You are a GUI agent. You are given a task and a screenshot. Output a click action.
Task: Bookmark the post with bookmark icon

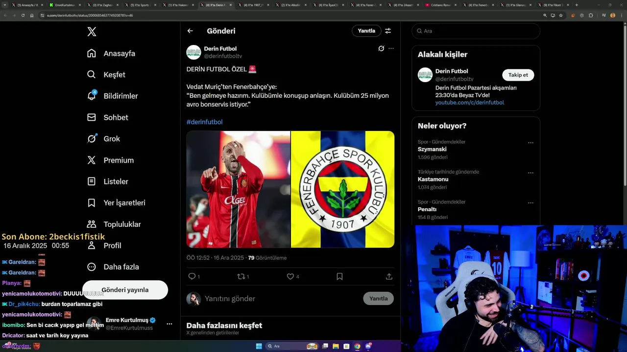point(339,276)
